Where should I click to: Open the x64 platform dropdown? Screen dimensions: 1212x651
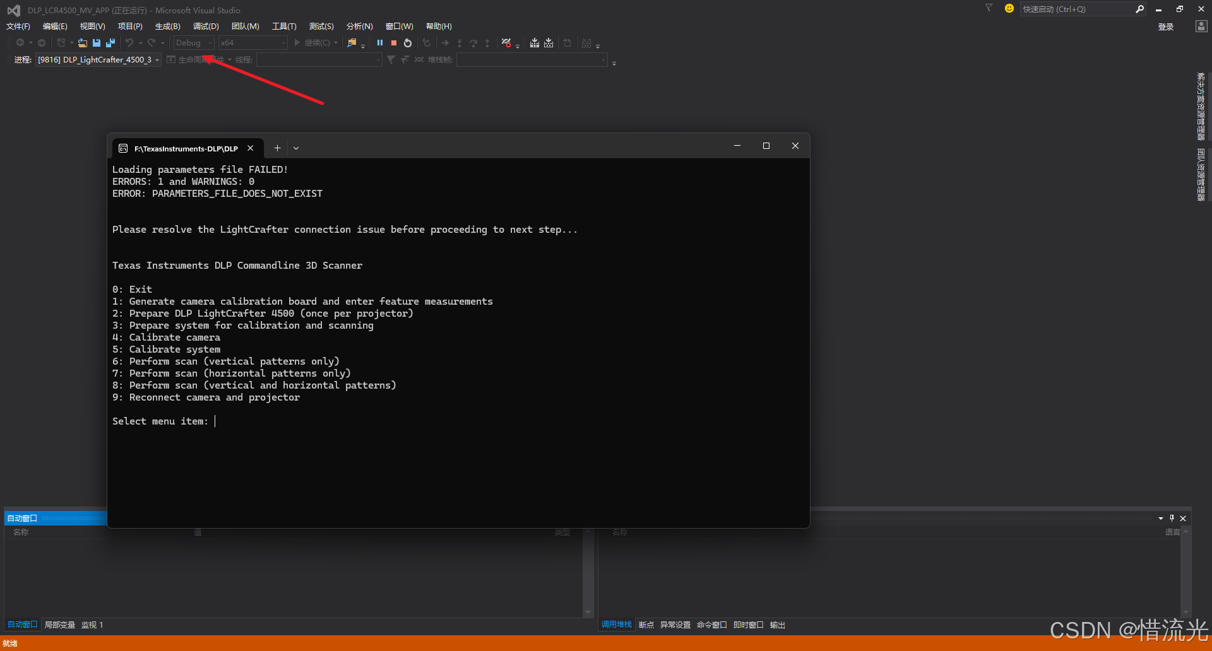point(252,43)
